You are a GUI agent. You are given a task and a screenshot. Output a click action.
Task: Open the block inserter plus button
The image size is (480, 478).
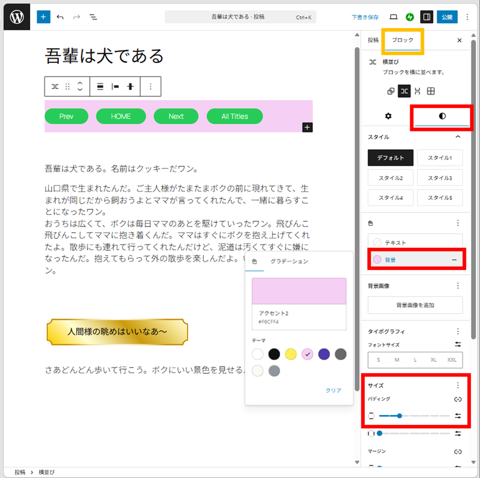pyautogui.click(x=43, y=17)
